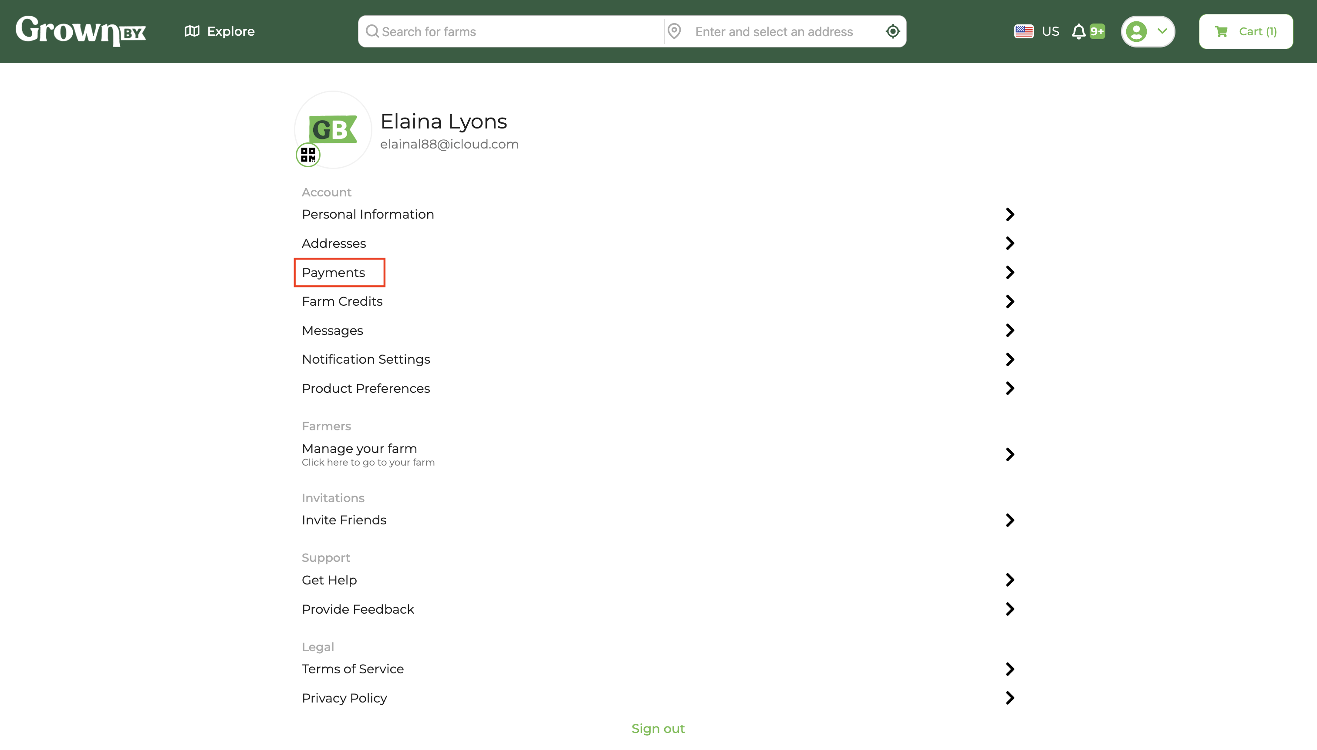Open Addresses settings

tap(658, 243)
